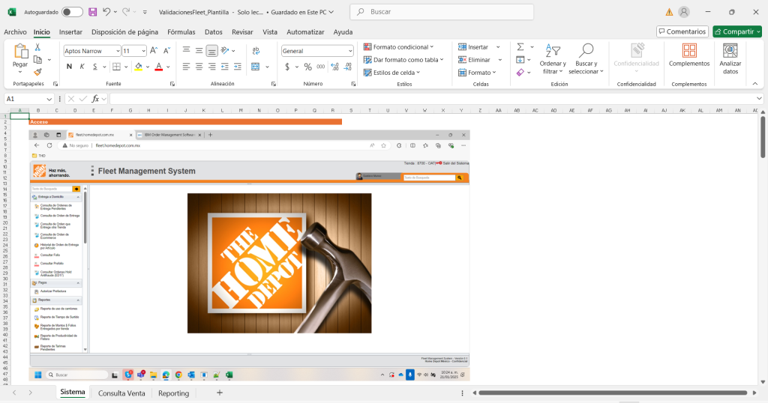Open the Aptos Narrow font dropdown
The width and height of the screenshot is (768, 403).
coord(118,51)
